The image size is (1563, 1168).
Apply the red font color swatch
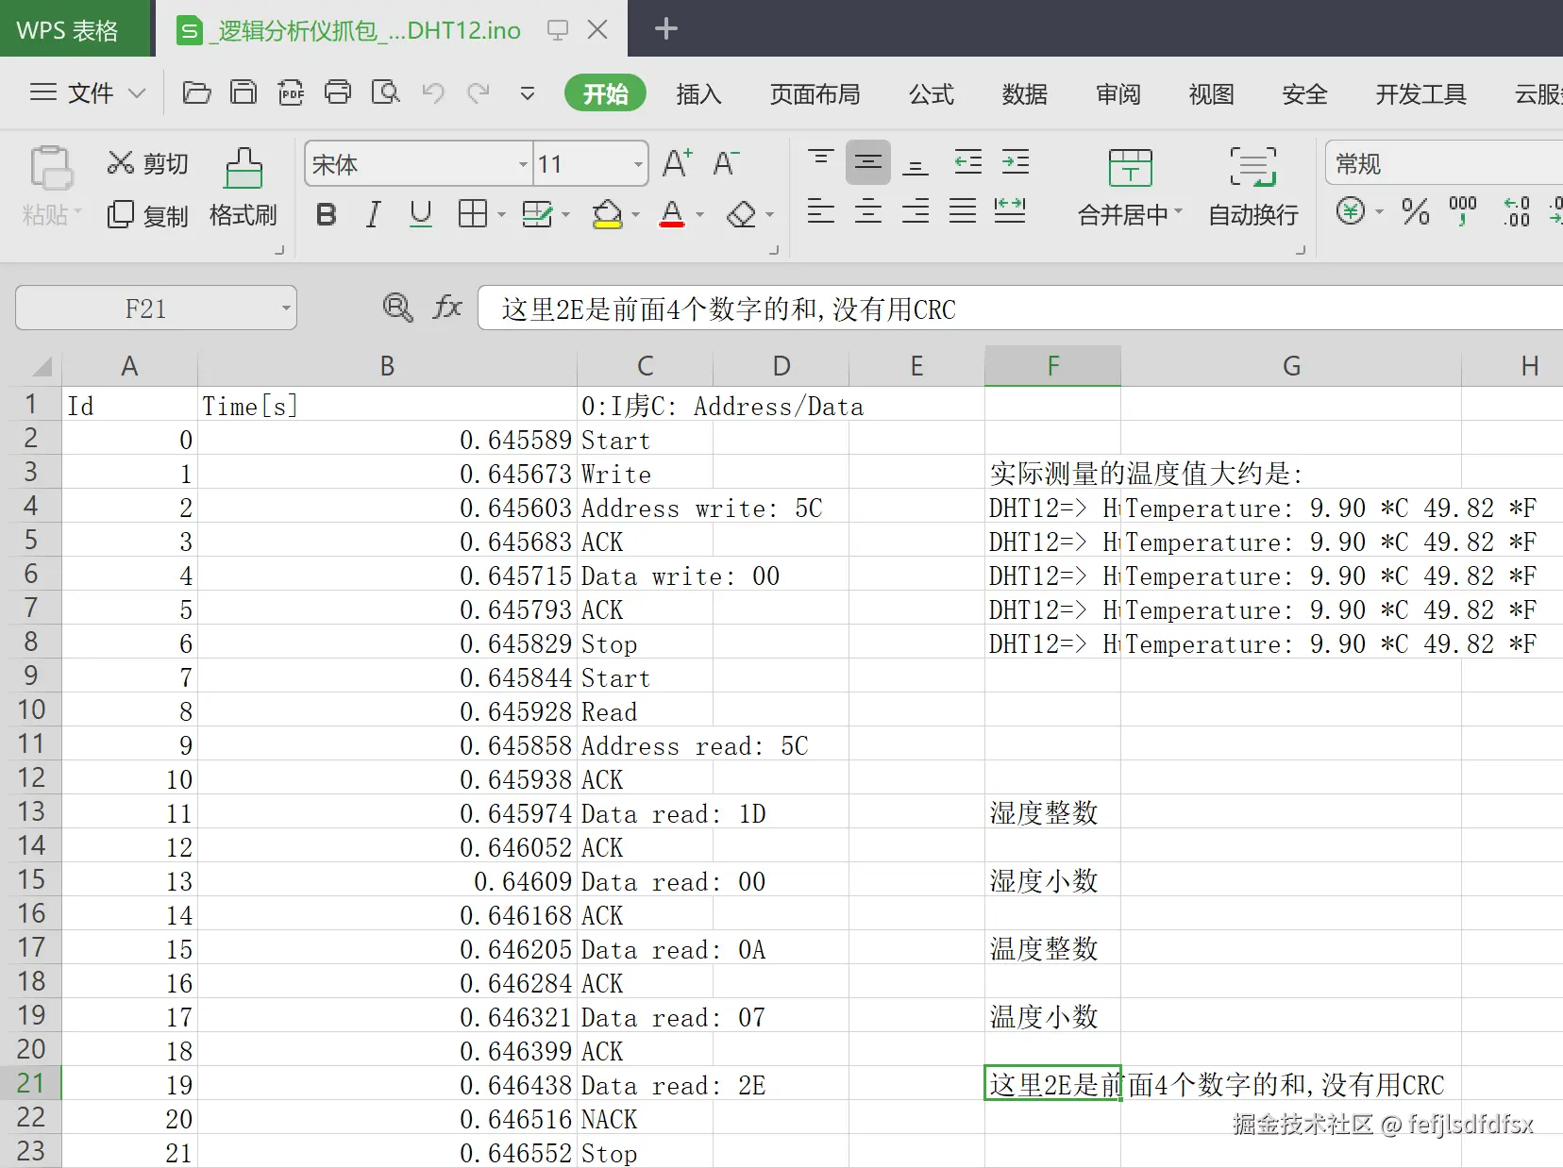pyautogui.click(x=672, y=215)
